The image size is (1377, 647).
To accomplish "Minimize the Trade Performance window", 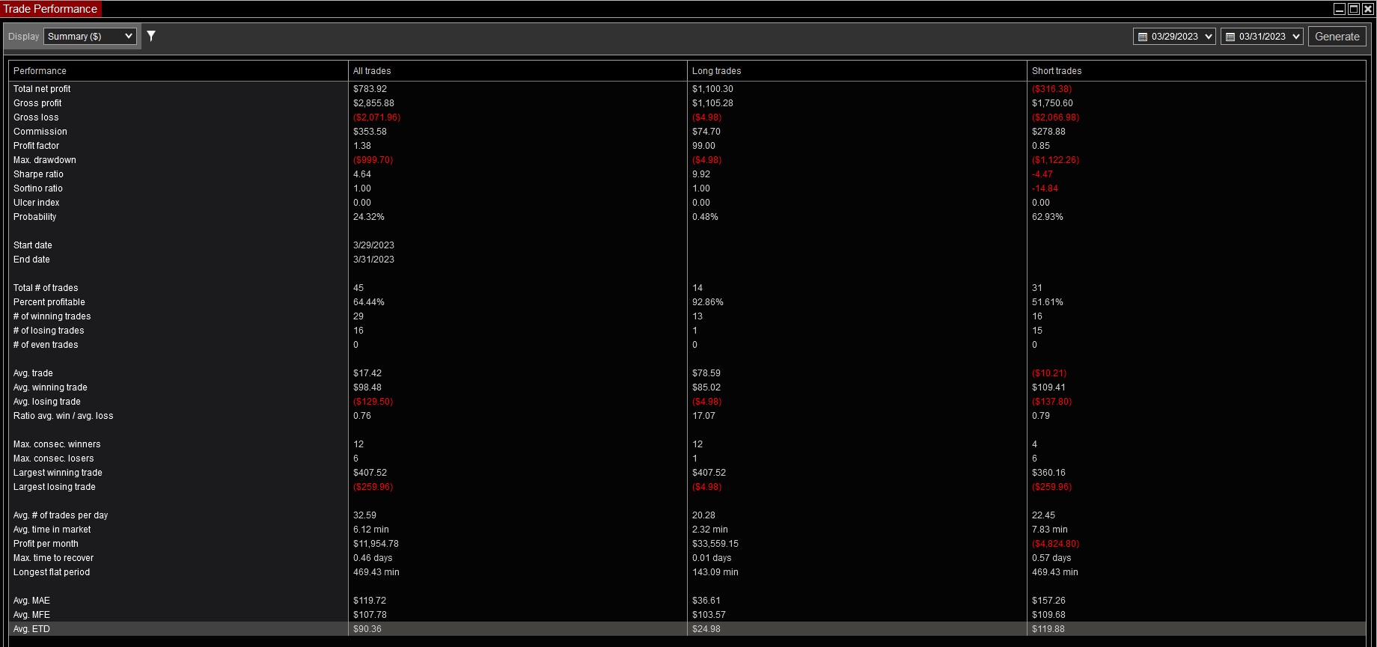I will 1340,9.
